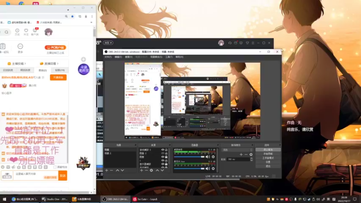Open the 文件(F) menu in OBS
The height and width of the screenshot is (203, 361).
(108, 57)
